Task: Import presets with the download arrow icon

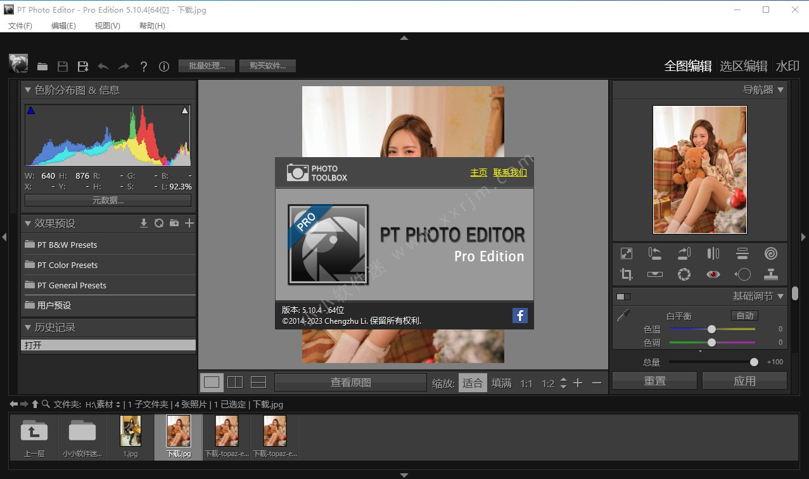Action: click(144, 223)
